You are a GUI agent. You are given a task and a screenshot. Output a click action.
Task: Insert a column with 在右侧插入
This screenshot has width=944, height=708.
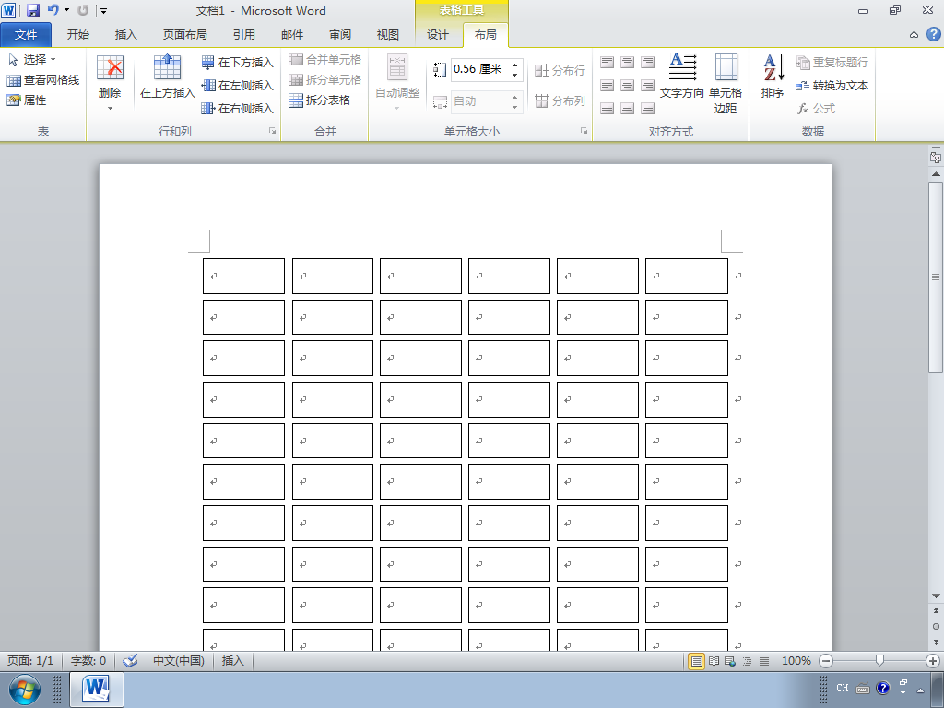pos(237,109)
